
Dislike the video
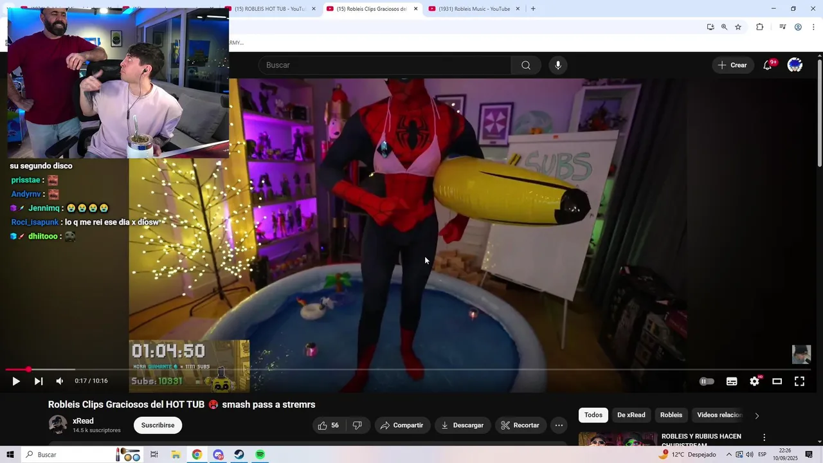pyautogui.click(x=357, y=425)
